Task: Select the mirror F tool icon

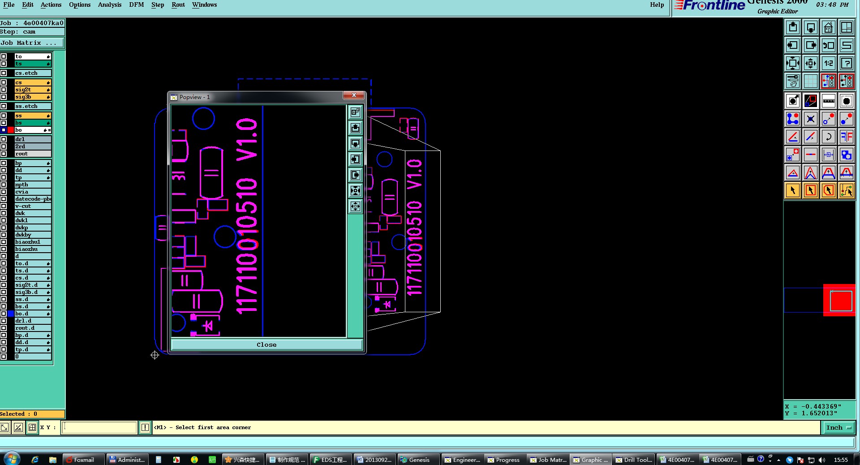Action: coord(847,137)
